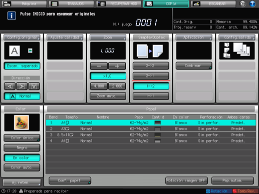Select 2->1 duplex mode
259x194 pixels.
[x=151, y=75]
